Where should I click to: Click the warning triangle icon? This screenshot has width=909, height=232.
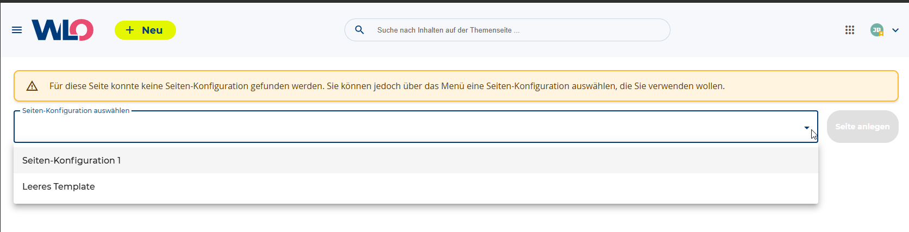(x=32, y=86)
